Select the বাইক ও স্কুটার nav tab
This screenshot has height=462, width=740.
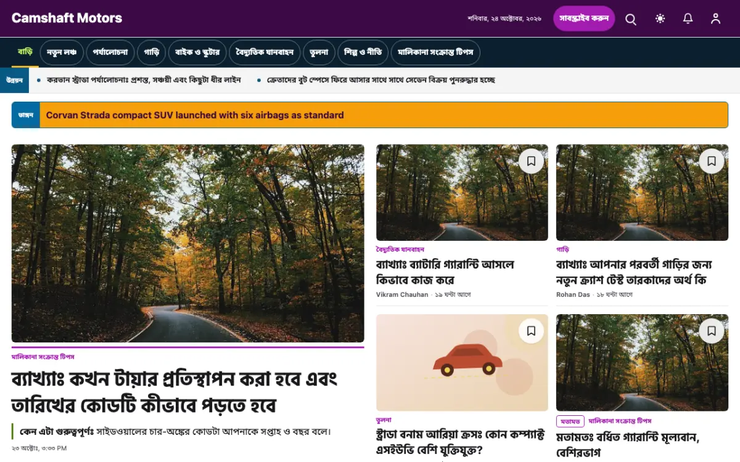tap(197, 53)
